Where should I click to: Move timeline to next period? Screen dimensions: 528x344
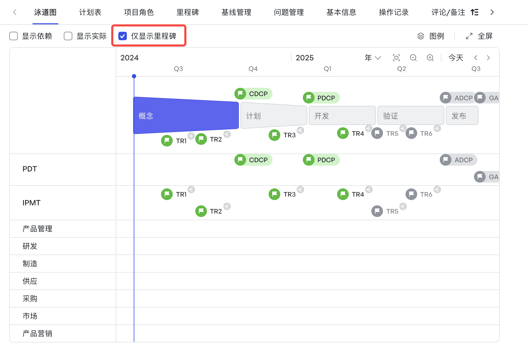point(488,58)
